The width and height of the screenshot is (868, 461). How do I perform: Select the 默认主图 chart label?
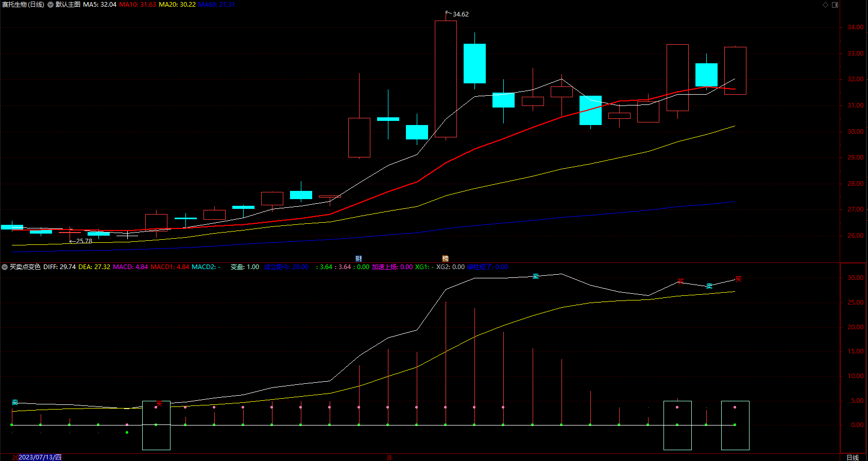68,5
